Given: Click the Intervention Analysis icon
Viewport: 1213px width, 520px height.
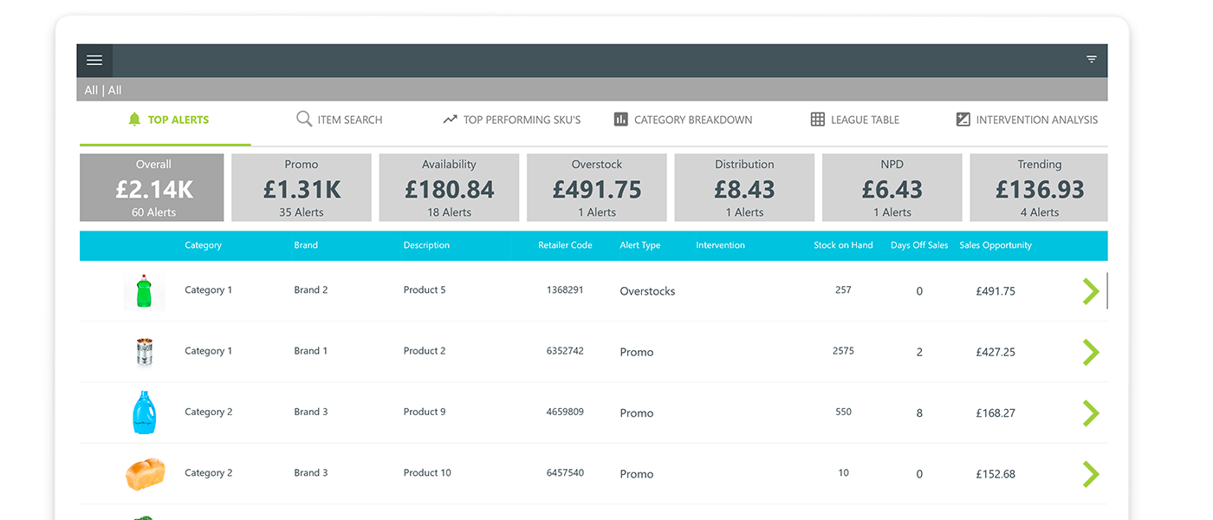Looking at the screenshot, I should pos(963,120).
